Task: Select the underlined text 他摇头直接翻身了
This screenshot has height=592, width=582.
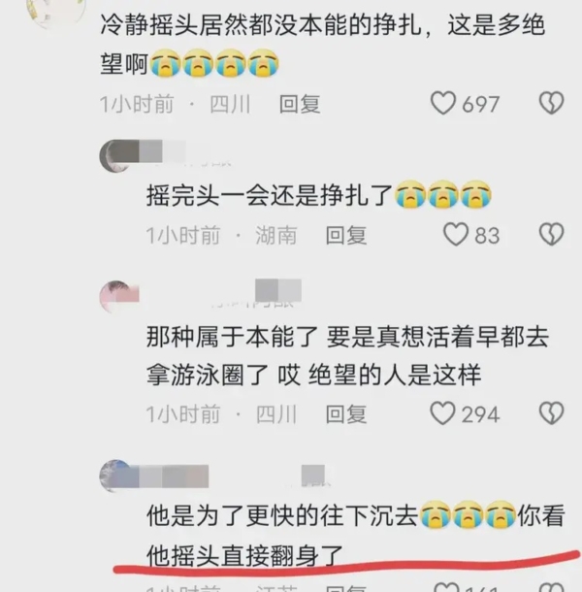Action: pos(244,556)
